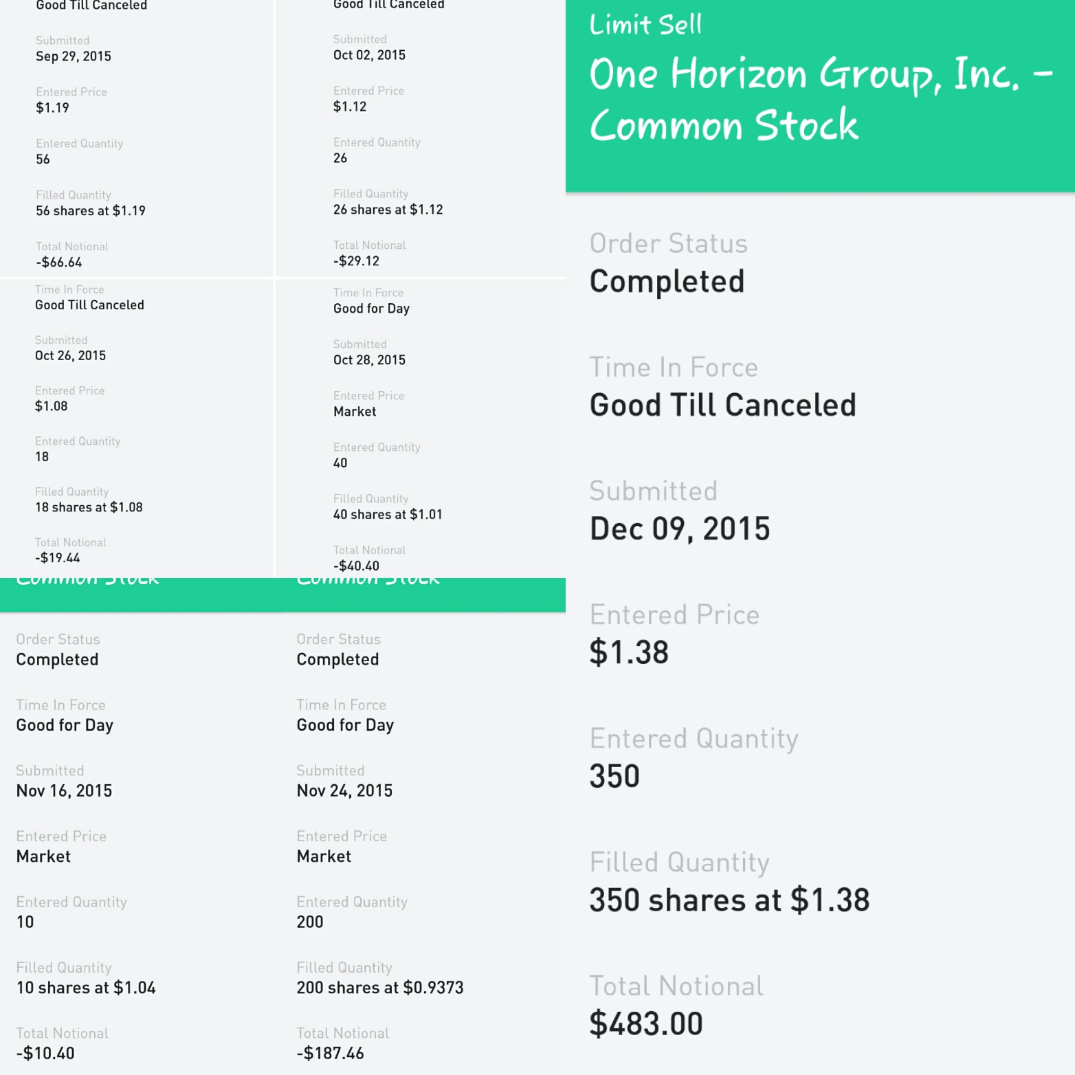
Task: Click the -$66.64 total notional amount
Action: 59,262
